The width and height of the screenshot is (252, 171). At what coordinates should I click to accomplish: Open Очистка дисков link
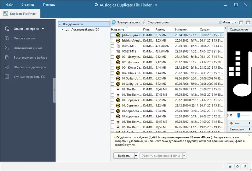pos(25,38)
